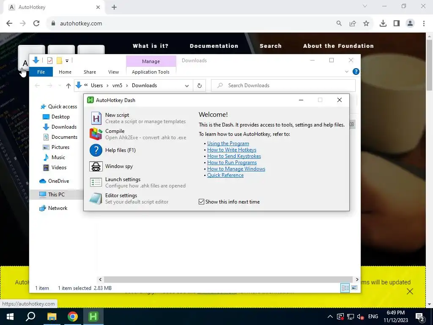Screen dimensions: 433x325
Task: Toggle Show this info next time checkbox
Action: (201, 202)
